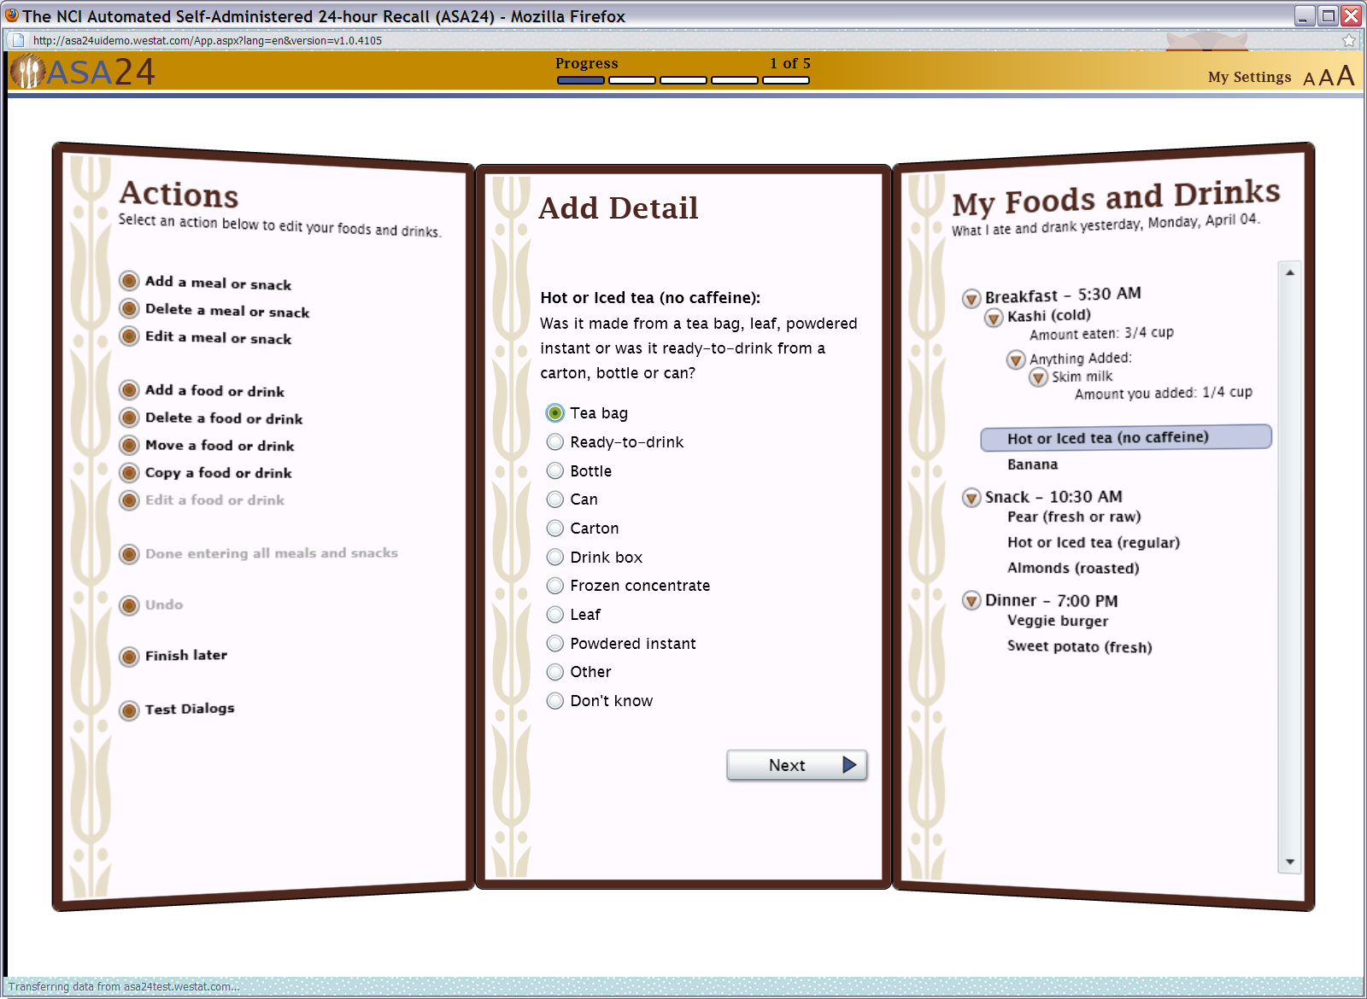Click food list scrollbar up arrow
The width and height of the screenshot is (1367, 999).
coord(1290,272)
